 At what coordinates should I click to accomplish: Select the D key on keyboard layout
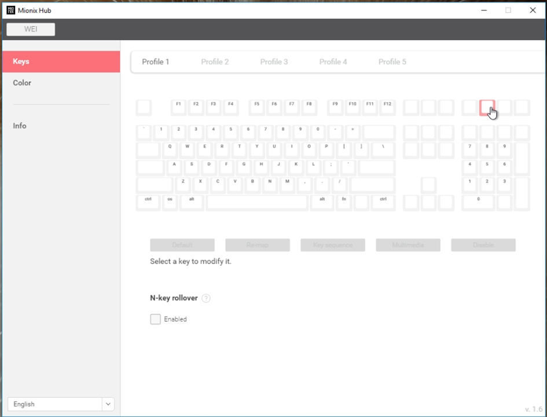click(x=209, y=167)
